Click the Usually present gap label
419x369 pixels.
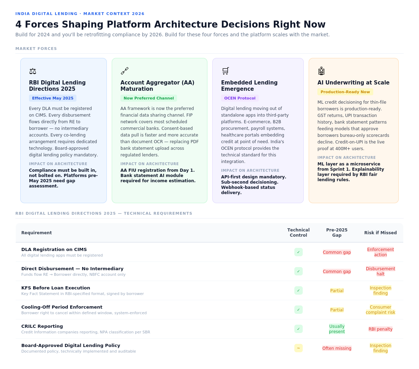(337, 329)
